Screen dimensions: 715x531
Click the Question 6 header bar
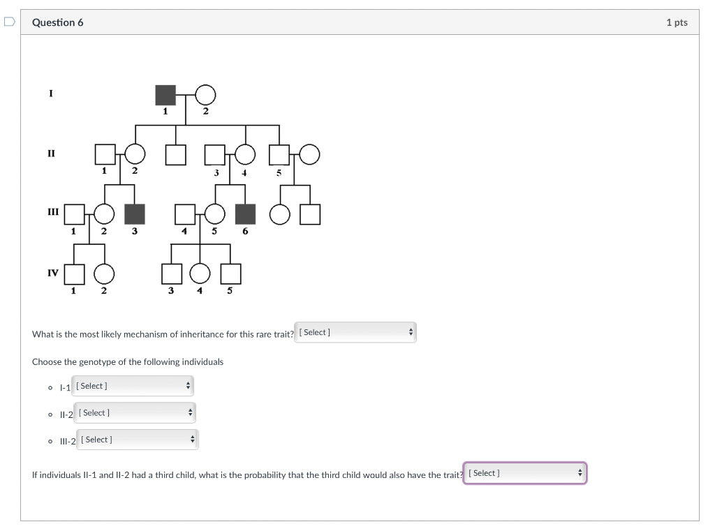pyautogui.click(x=349, y=22)
